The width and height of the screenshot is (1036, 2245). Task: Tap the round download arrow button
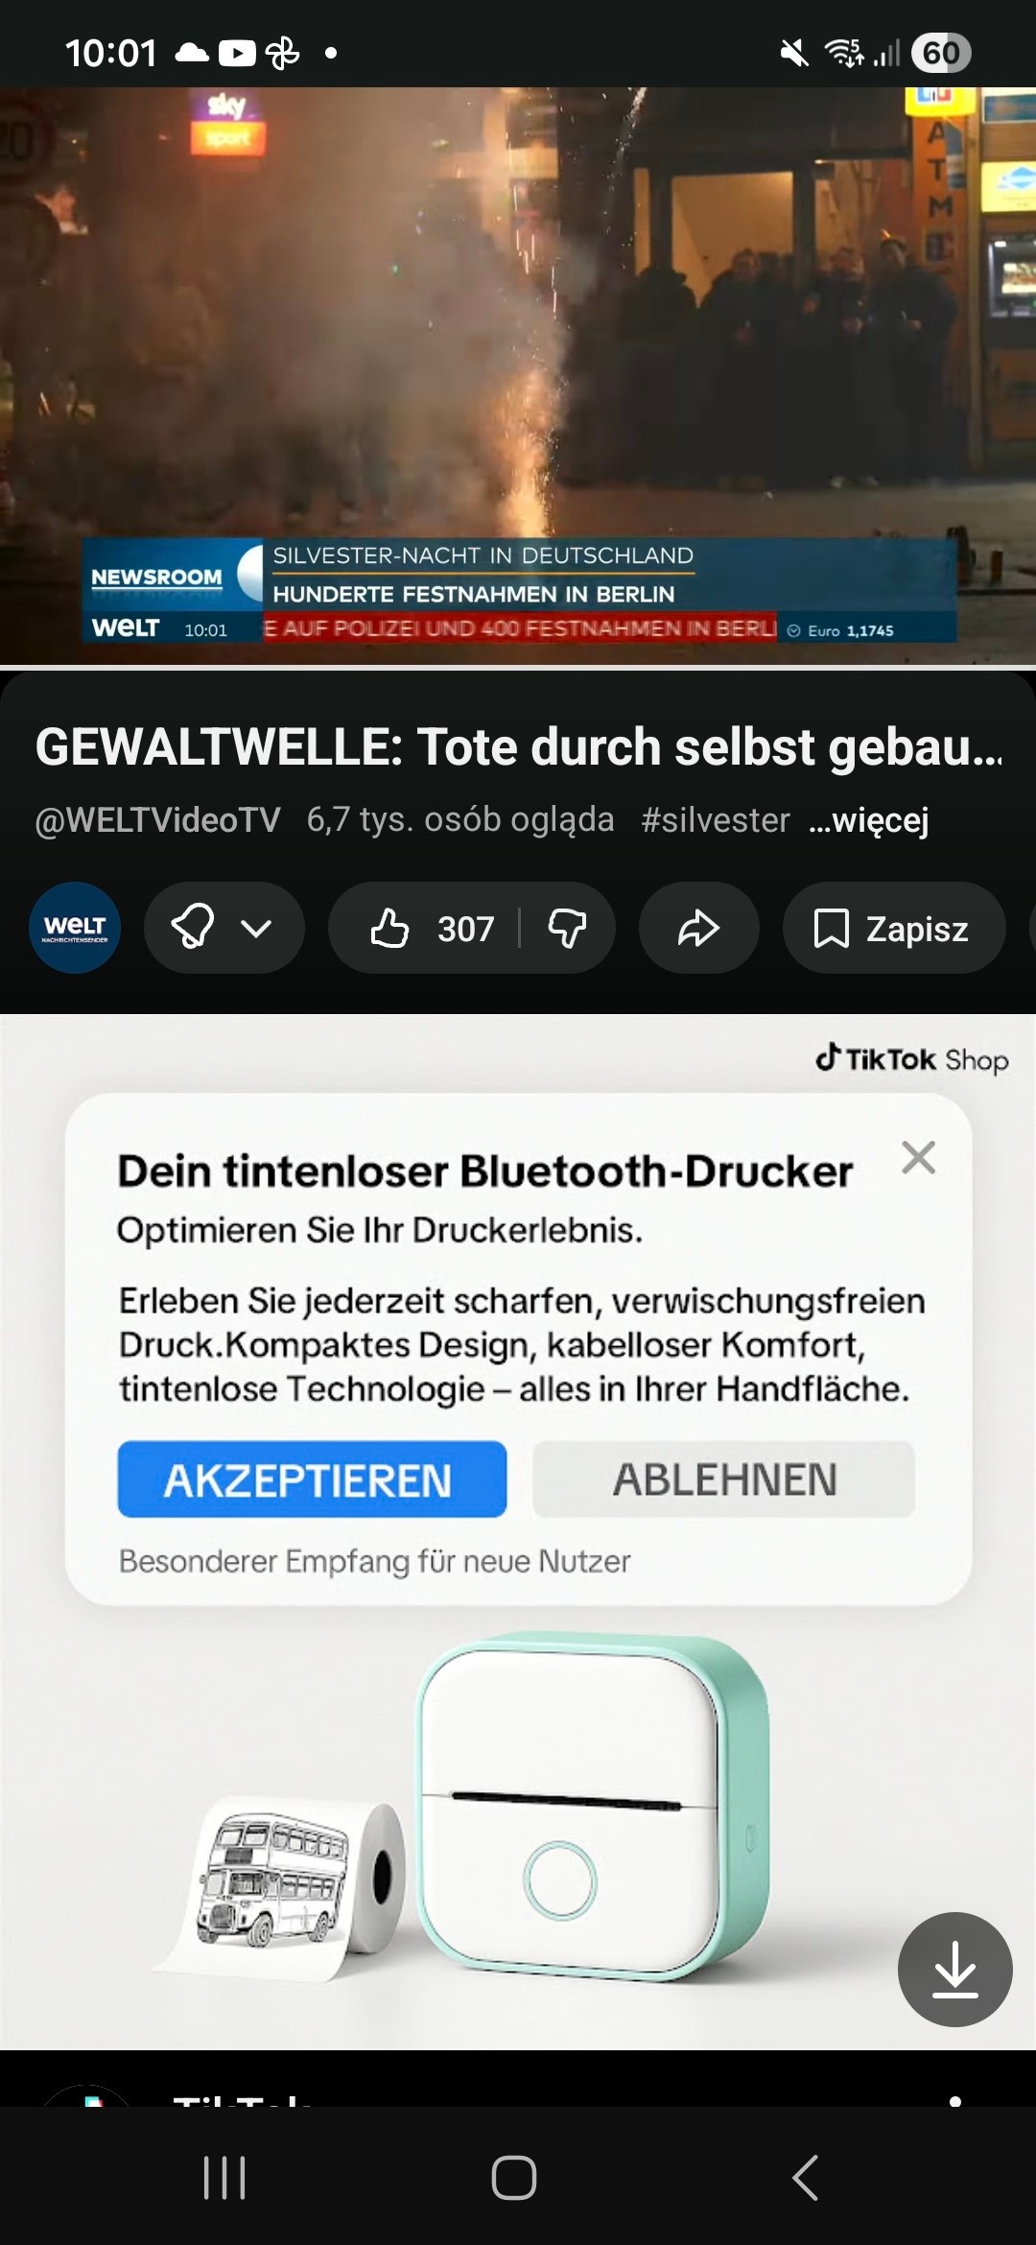(954, 1970)
